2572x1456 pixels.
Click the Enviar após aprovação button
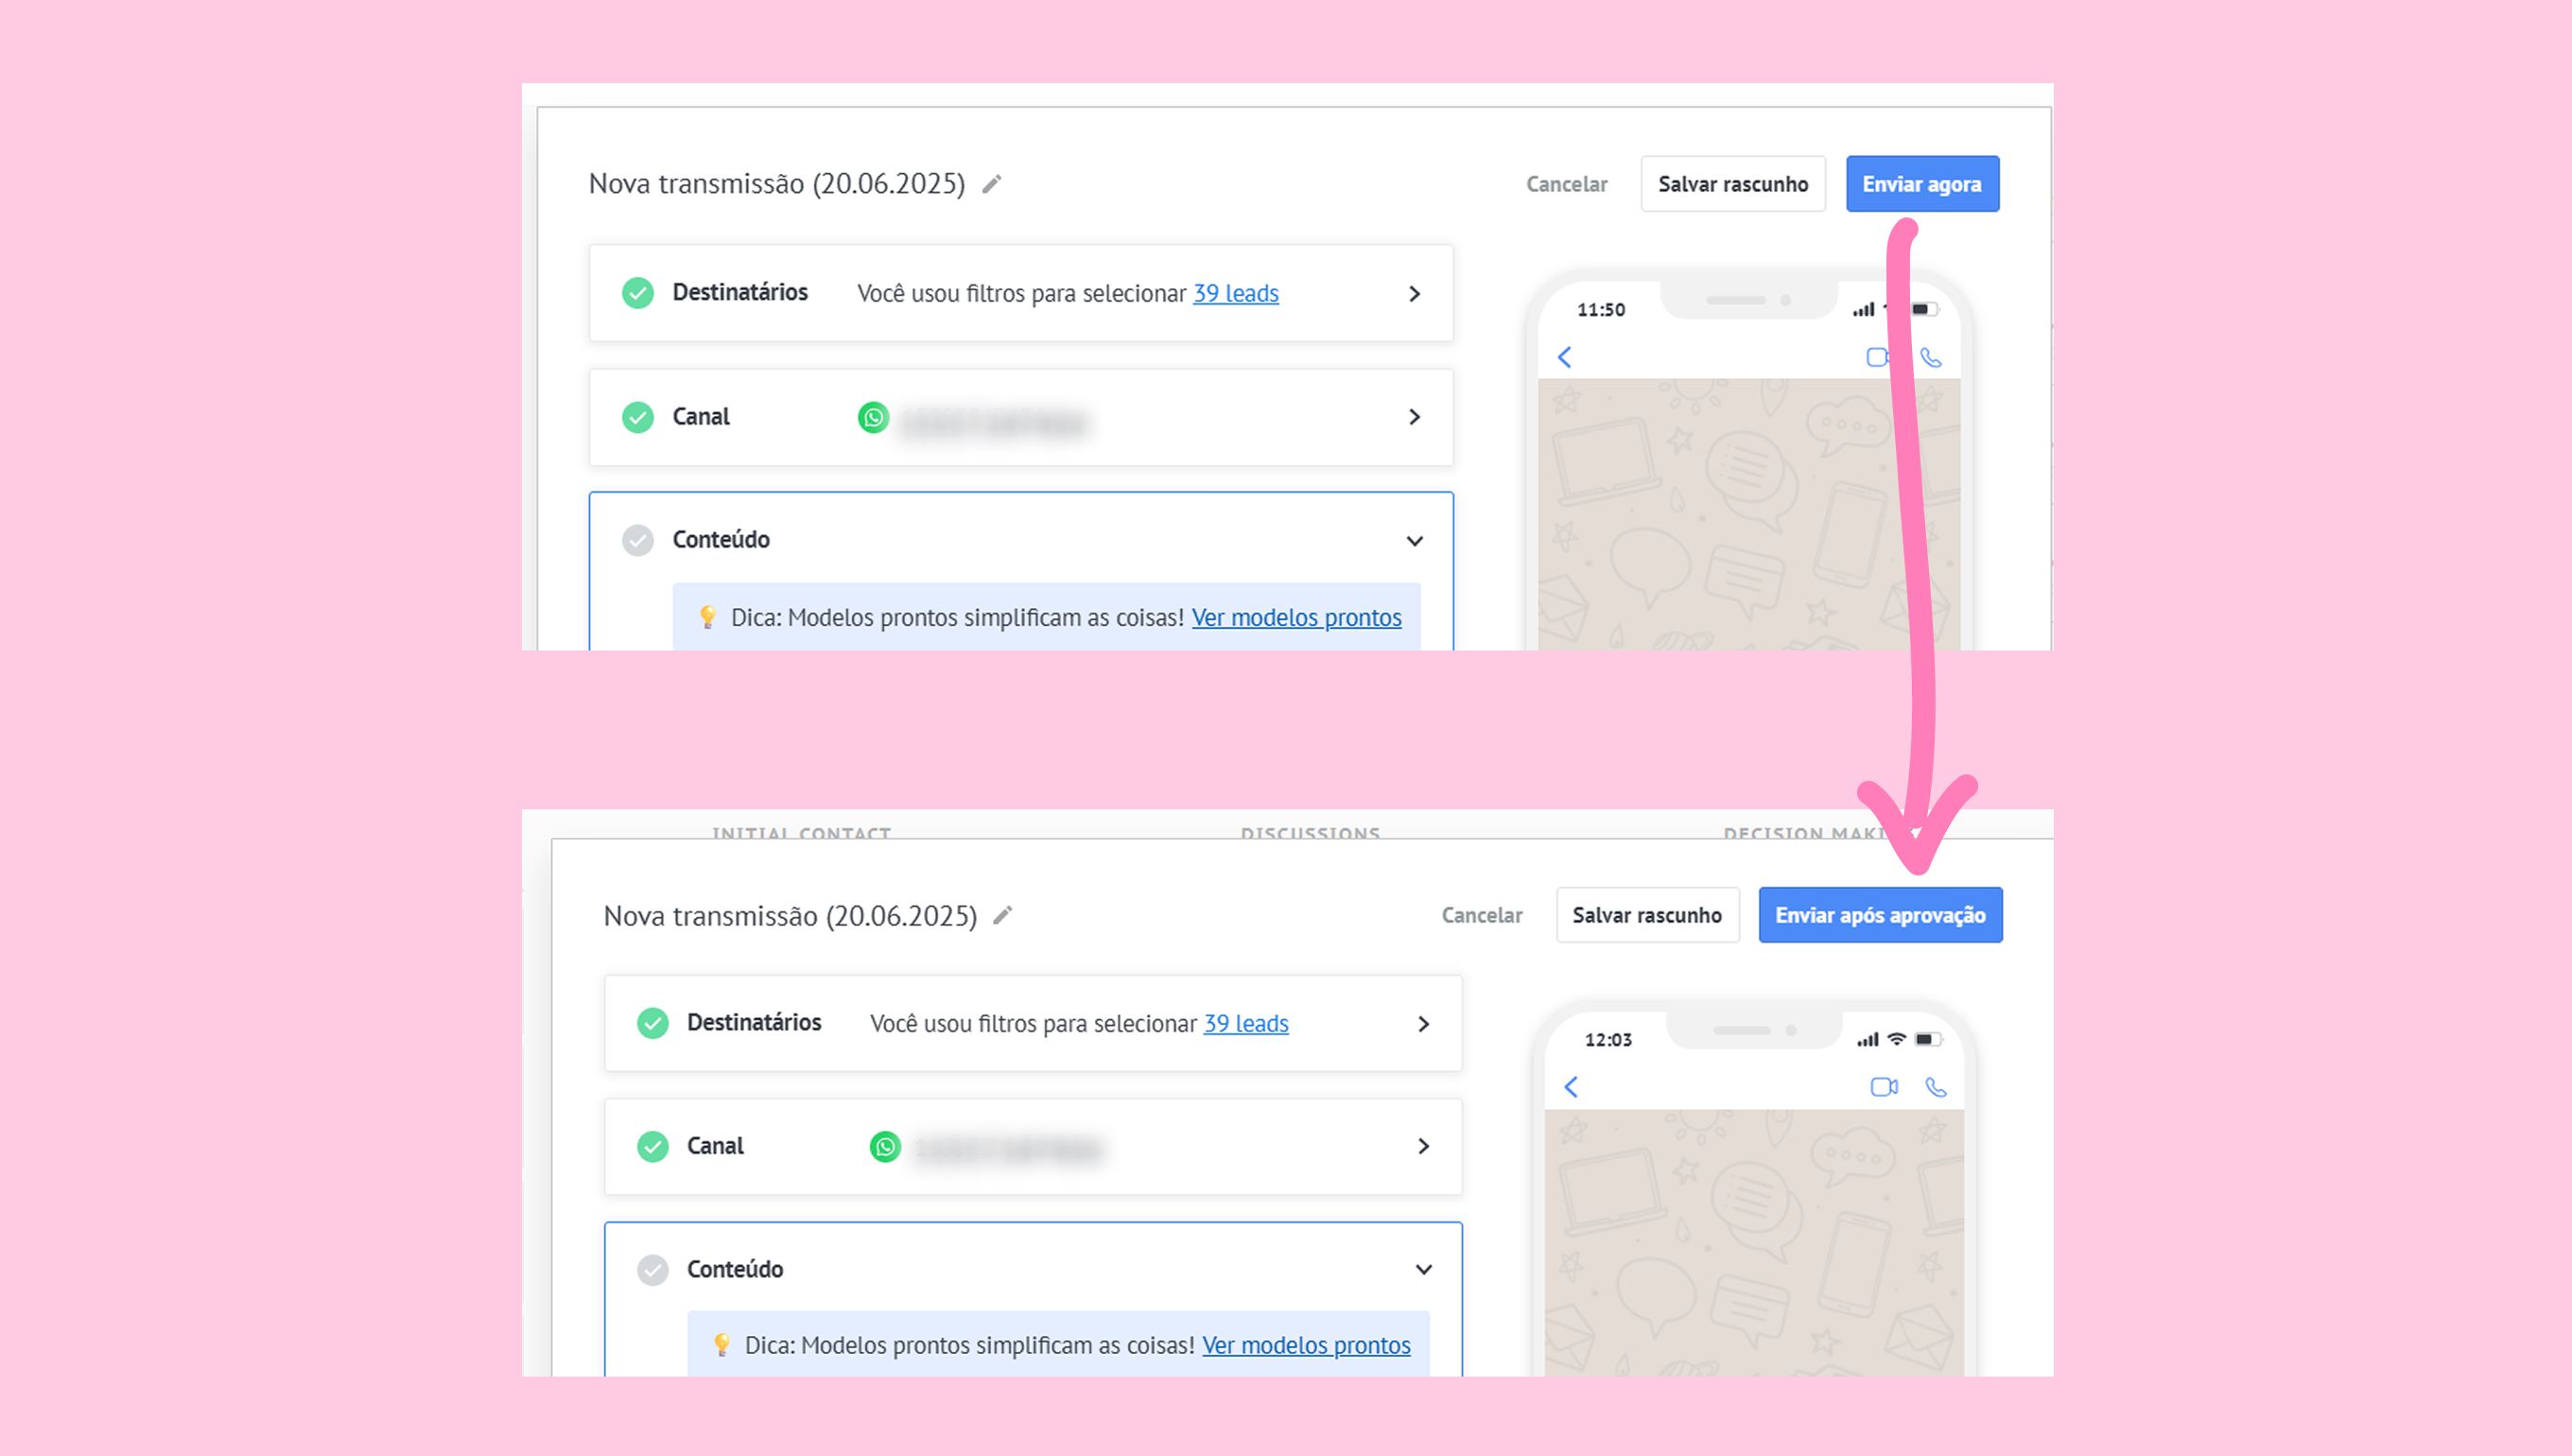[1880, 915]
